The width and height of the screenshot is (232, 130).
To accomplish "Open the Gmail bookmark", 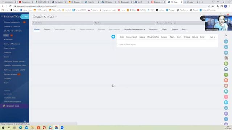I will 5,10.
